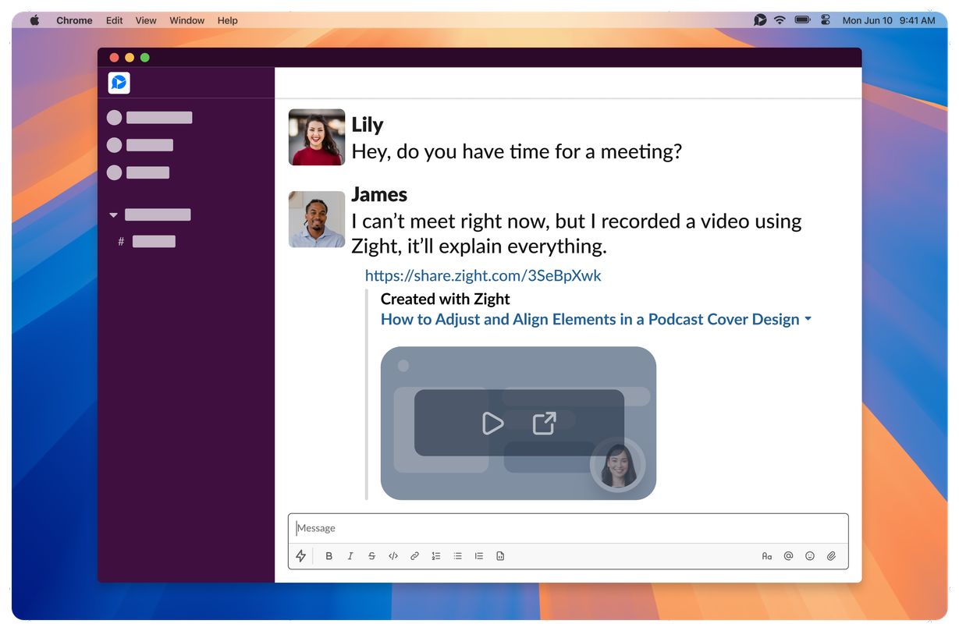The image size is (959, 631).
Task: Open the lightning bolt shortcuts menu
Action: [x=300, y=556]
